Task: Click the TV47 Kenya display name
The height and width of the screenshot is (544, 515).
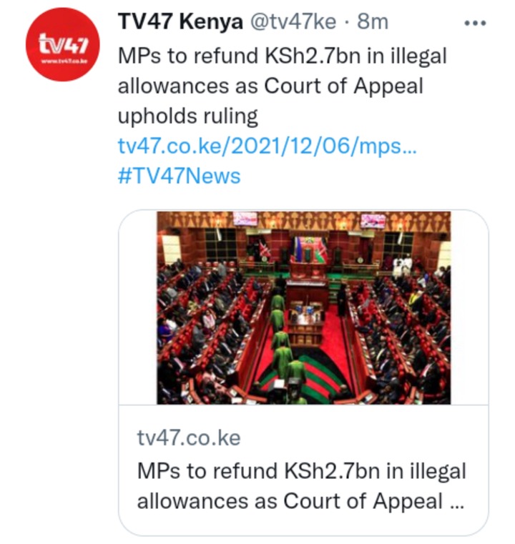Action: point(180,21)
